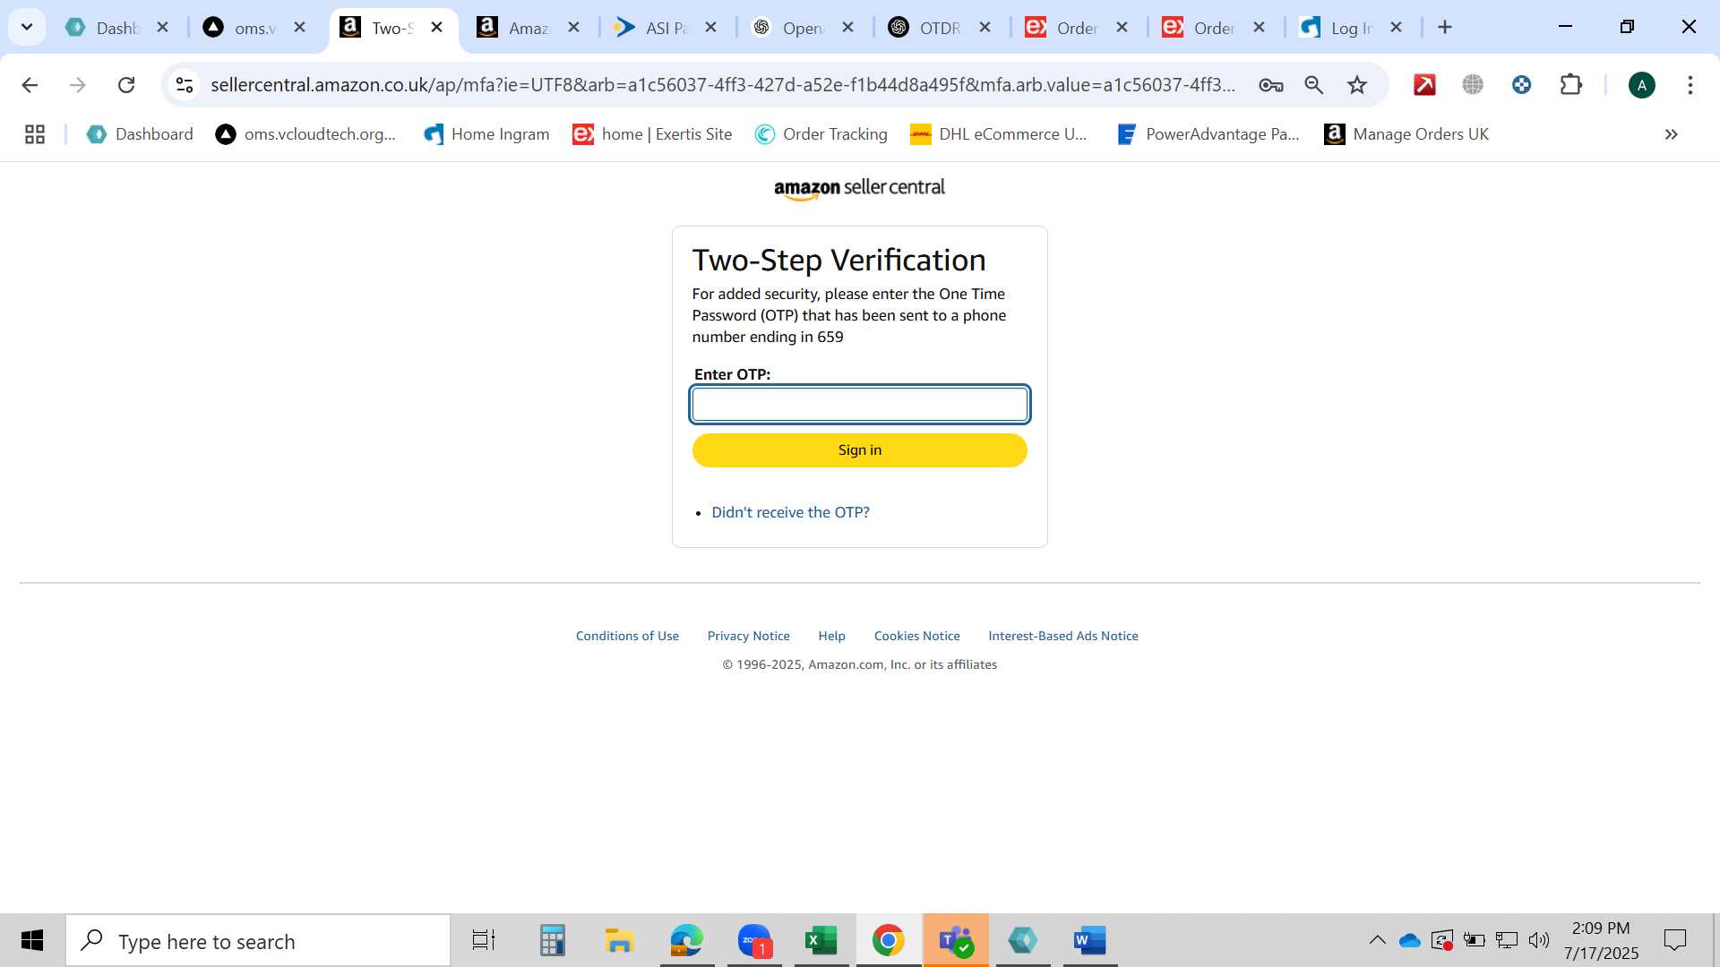Open Word from the taskbar
Screen dimensions: 1720x967
coord(1090,941)
